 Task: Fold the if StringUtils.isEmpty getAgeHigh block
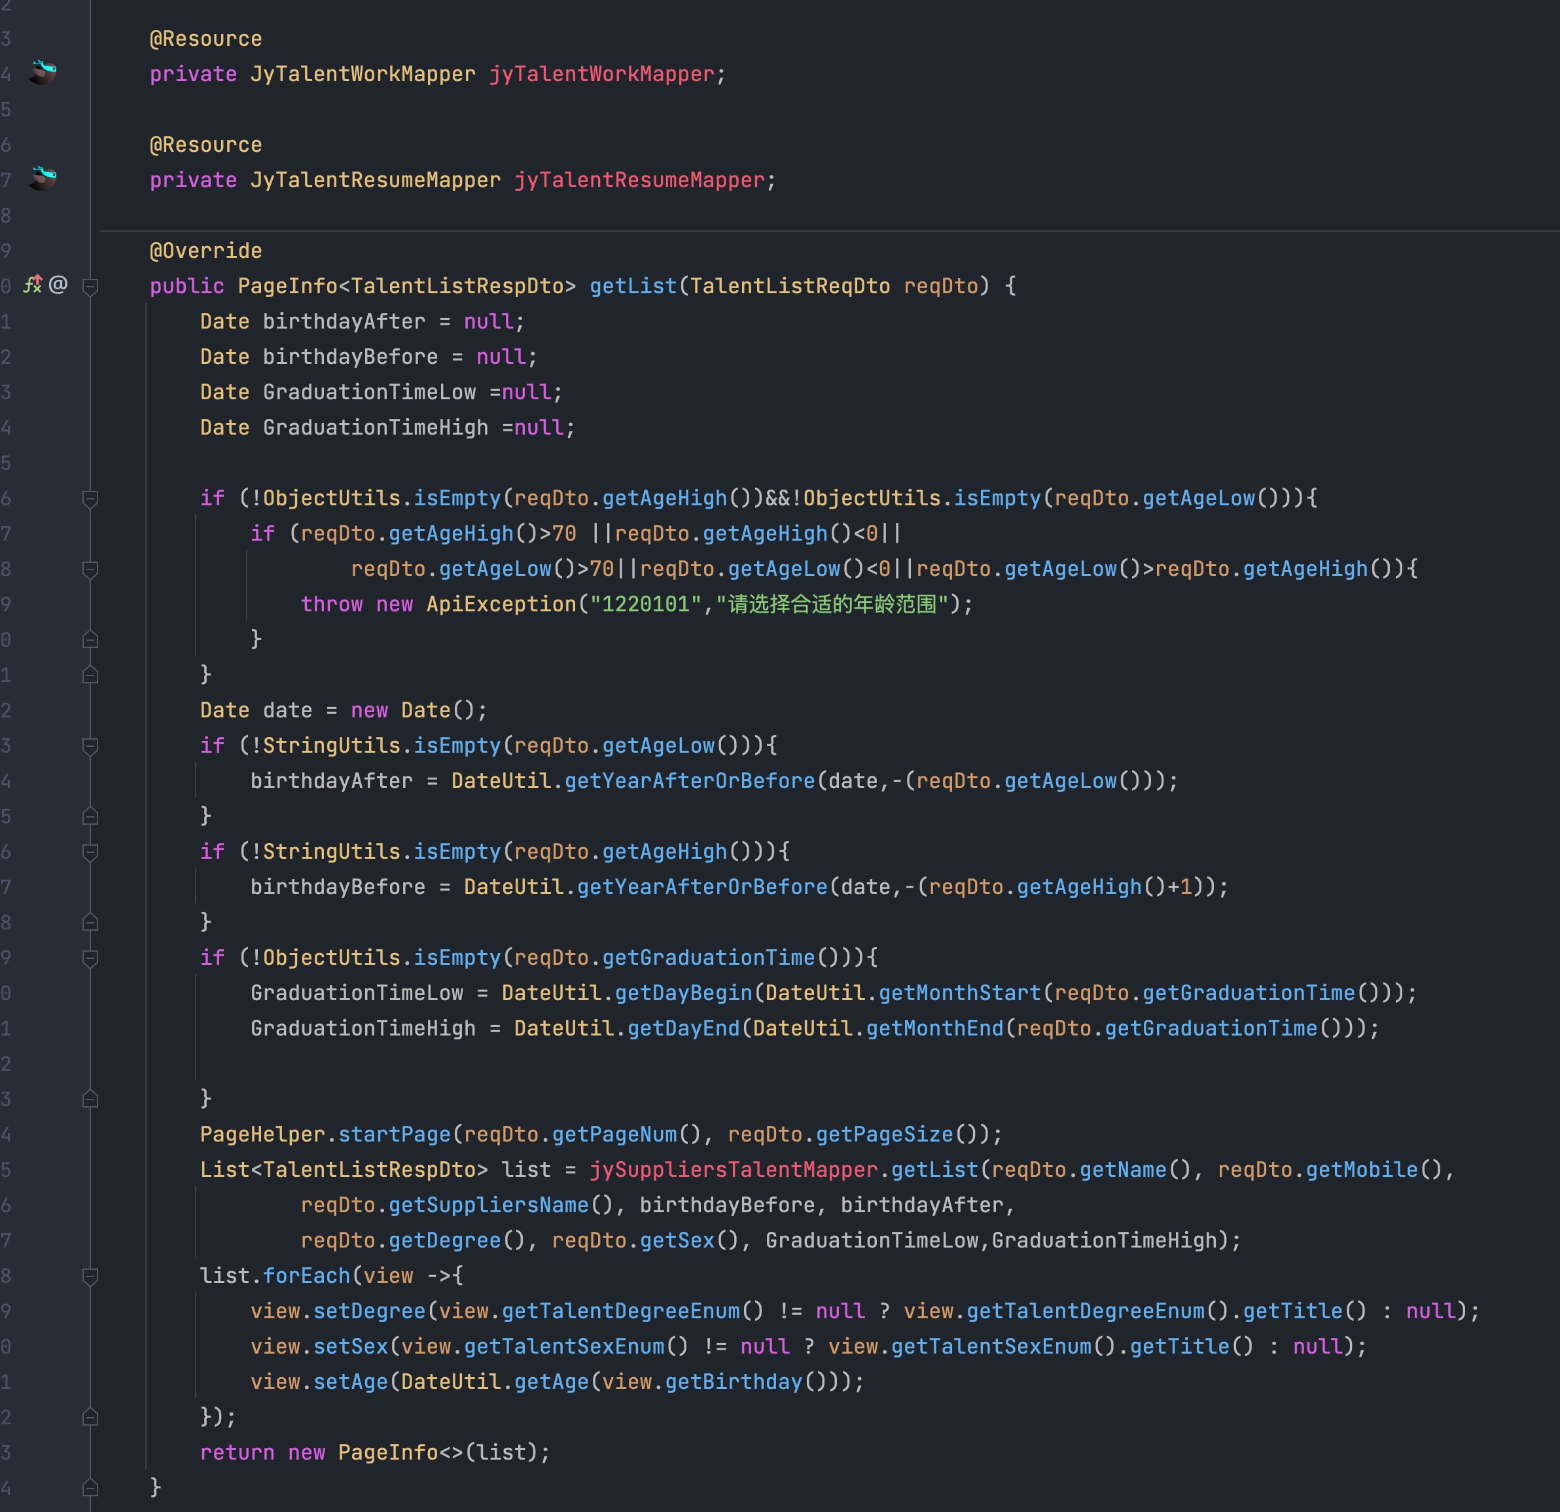click(91, 852)
